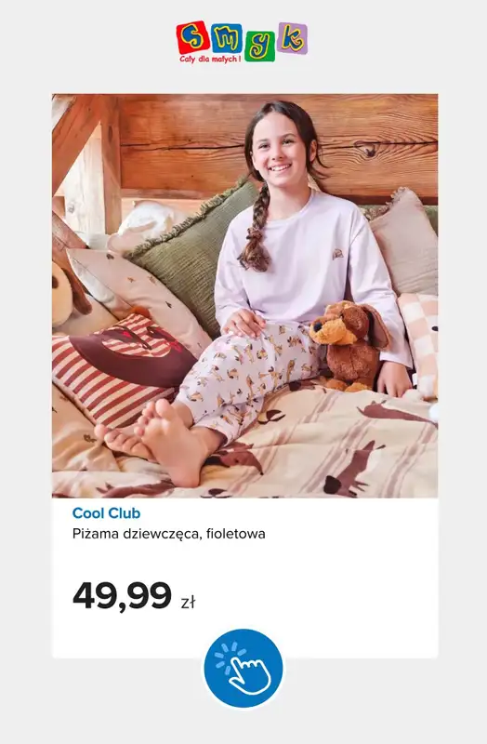Click the brown plush dog toy
Viewport: 487px width, 744px height.
point(350,345)
